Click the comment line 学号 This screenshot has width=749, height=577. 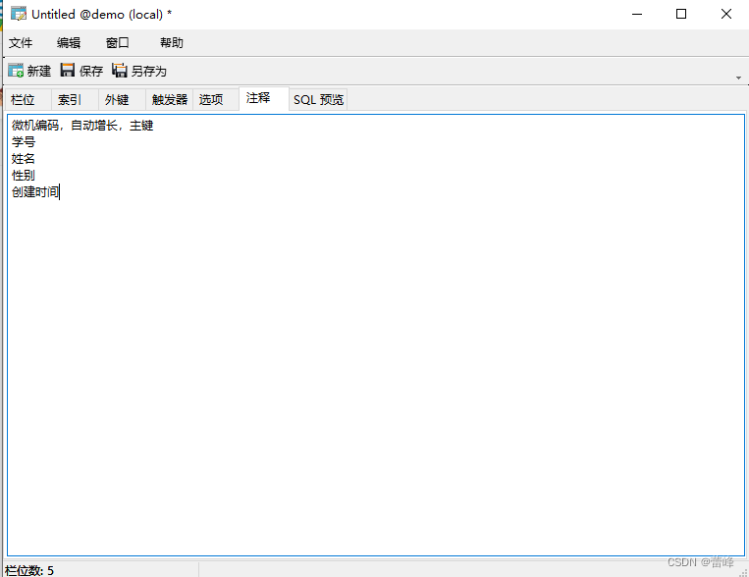pos(24,142)
